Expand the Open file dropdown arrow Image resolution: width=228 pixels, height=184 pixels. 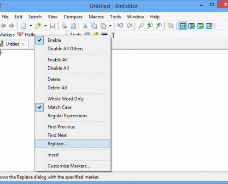point(46,26)
